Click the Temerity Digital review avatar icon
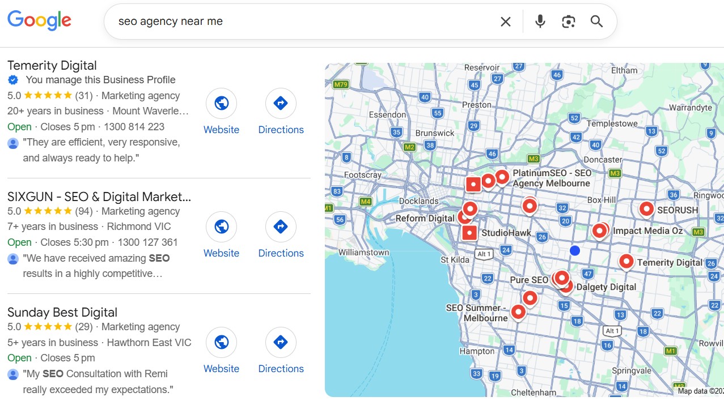Screen dimensions: 724x401 point(13,143)
